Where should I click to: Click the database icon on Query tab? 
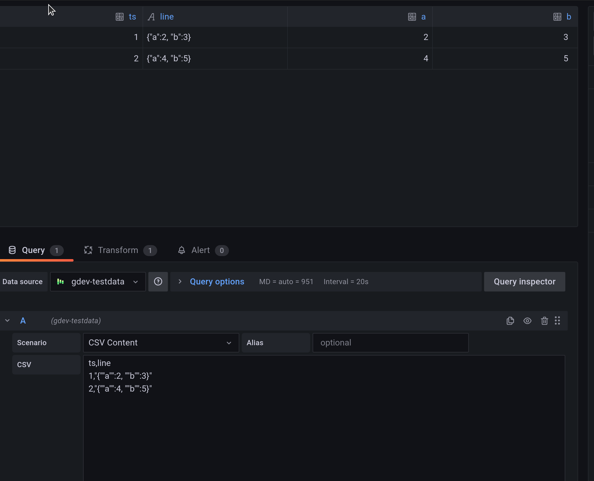point(12,250)
